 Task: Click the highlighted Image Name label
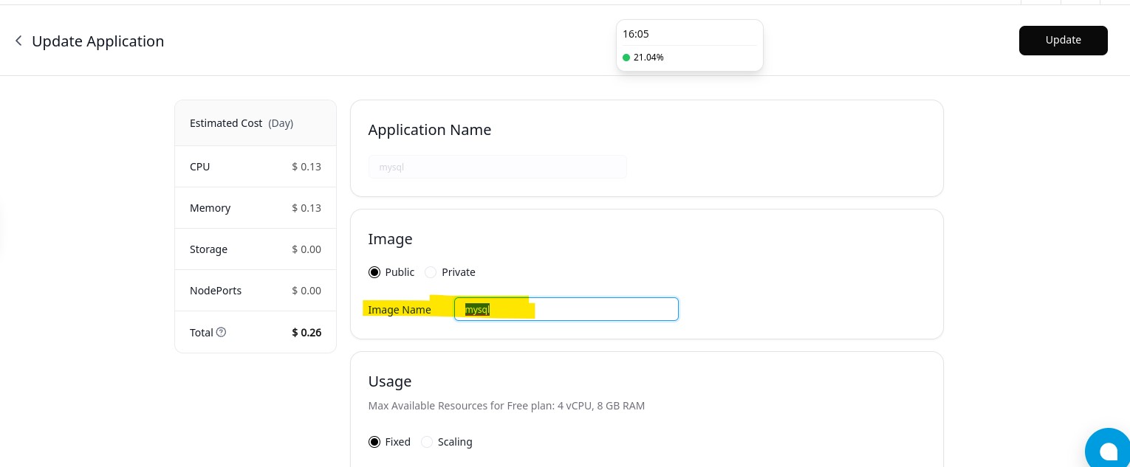400,310
